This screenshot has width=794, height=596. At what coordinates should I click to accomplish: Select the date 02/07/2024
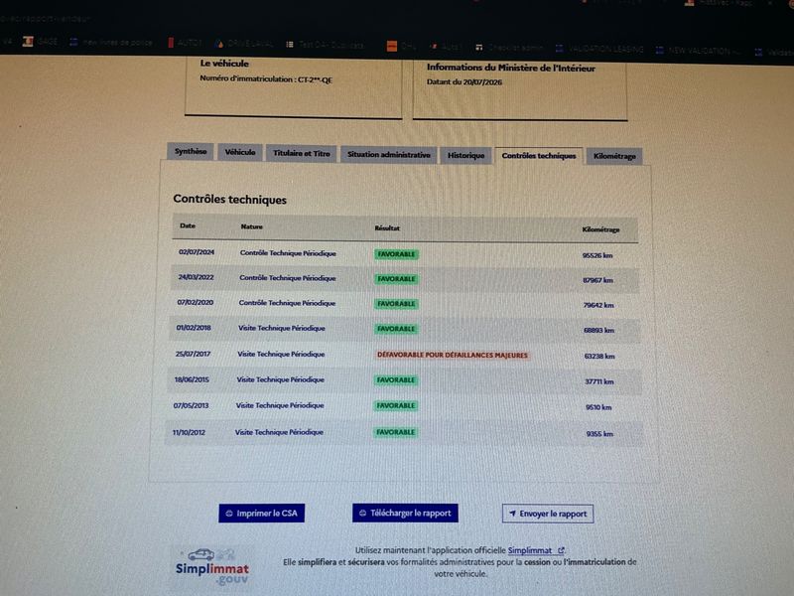pos(197,252)
